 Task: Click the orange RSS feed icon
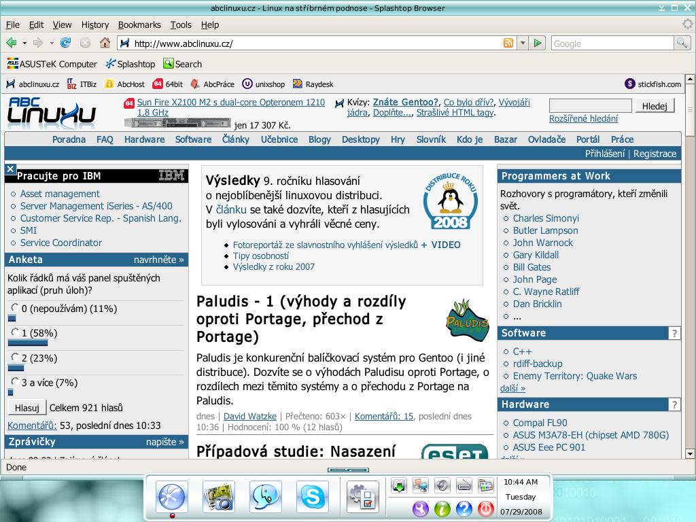click(508, 43)
